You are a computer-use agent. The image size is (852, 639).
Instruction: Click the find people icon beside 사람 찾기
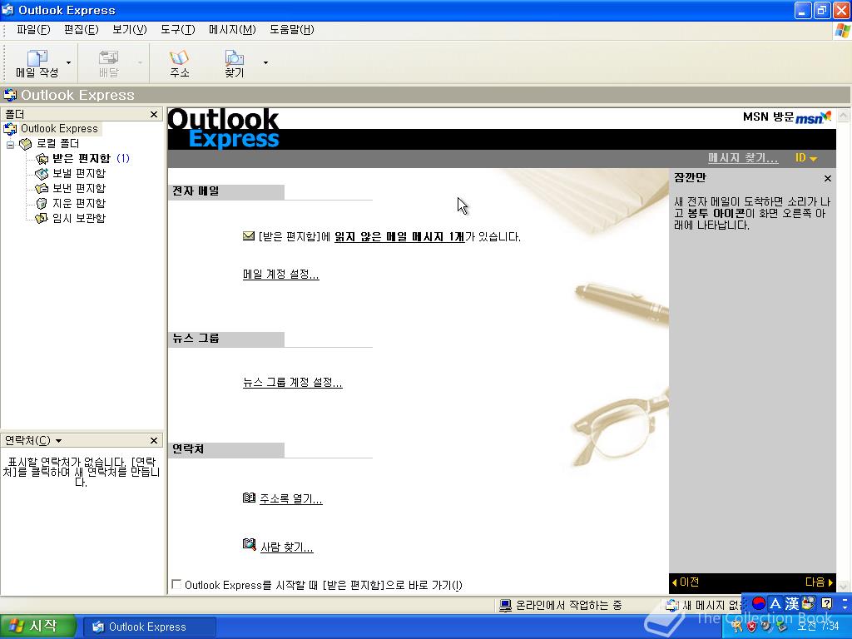[x=249, y=544]
